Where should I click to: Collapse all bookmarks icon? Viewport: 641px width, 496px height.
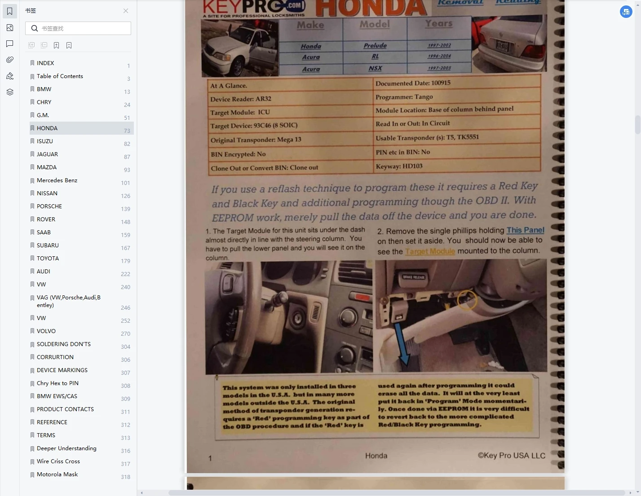pyautogui.click(x=44, y=45)
